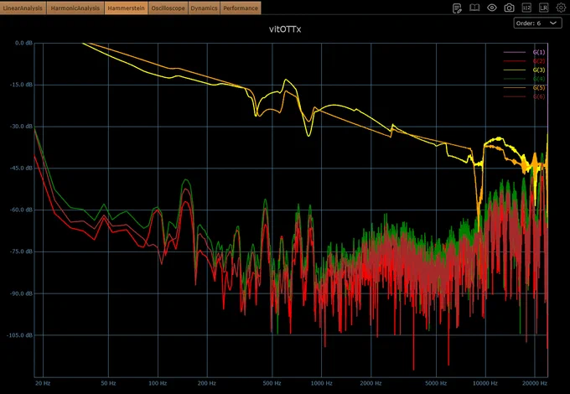Screen dimensions: 570x394
Task: Click the 1000 Hz axis label
Action: coord(321,383)
